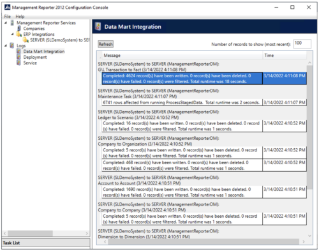The height and width of the screenshot is (251, 319).
Task: Select the Data Mart Integration tree item
Action: point(44,51)
